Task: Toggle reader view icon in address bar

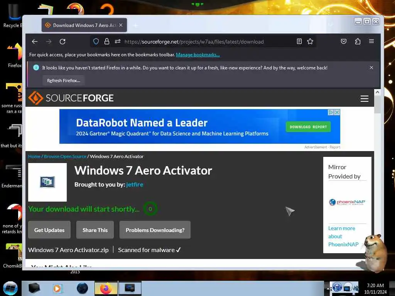Action: pos(299,41)
